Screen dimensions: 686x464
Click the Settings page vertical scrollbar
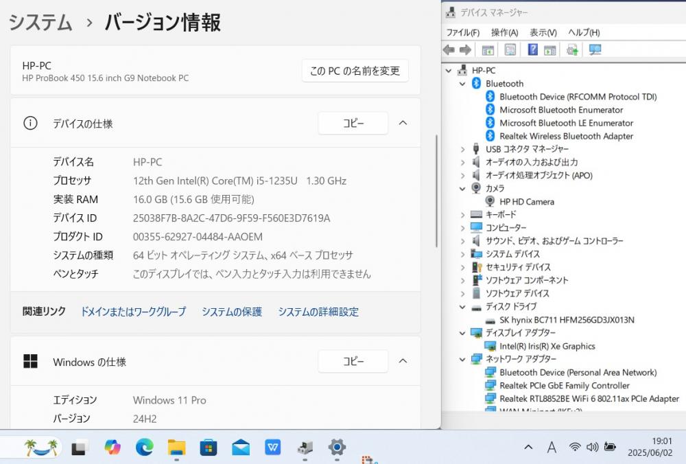(436, 191)
